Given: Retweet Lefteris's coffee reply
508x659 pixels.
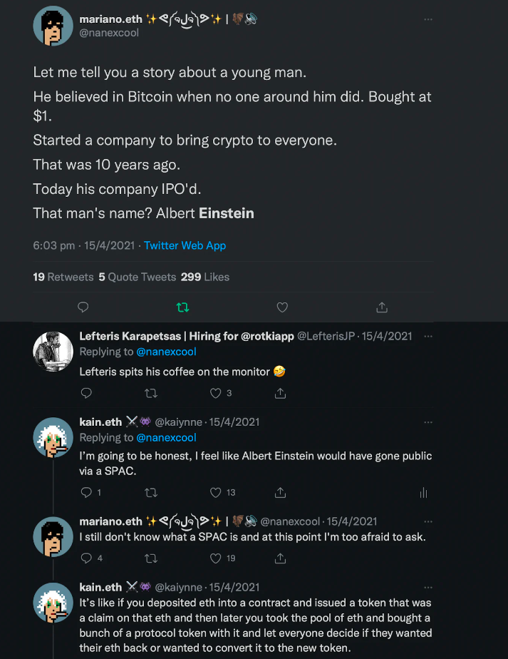Looking at the screenshot, I should click(x=151, y=393).
